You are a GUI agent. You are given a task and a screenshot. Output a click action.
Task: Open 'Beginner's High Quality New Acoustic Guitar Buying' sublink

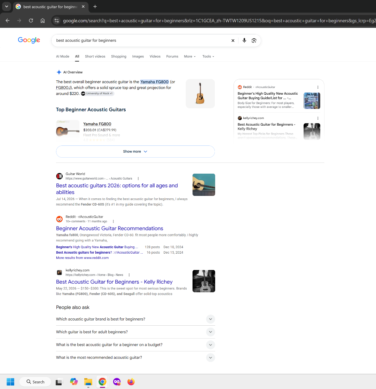[x=97, y=247]
